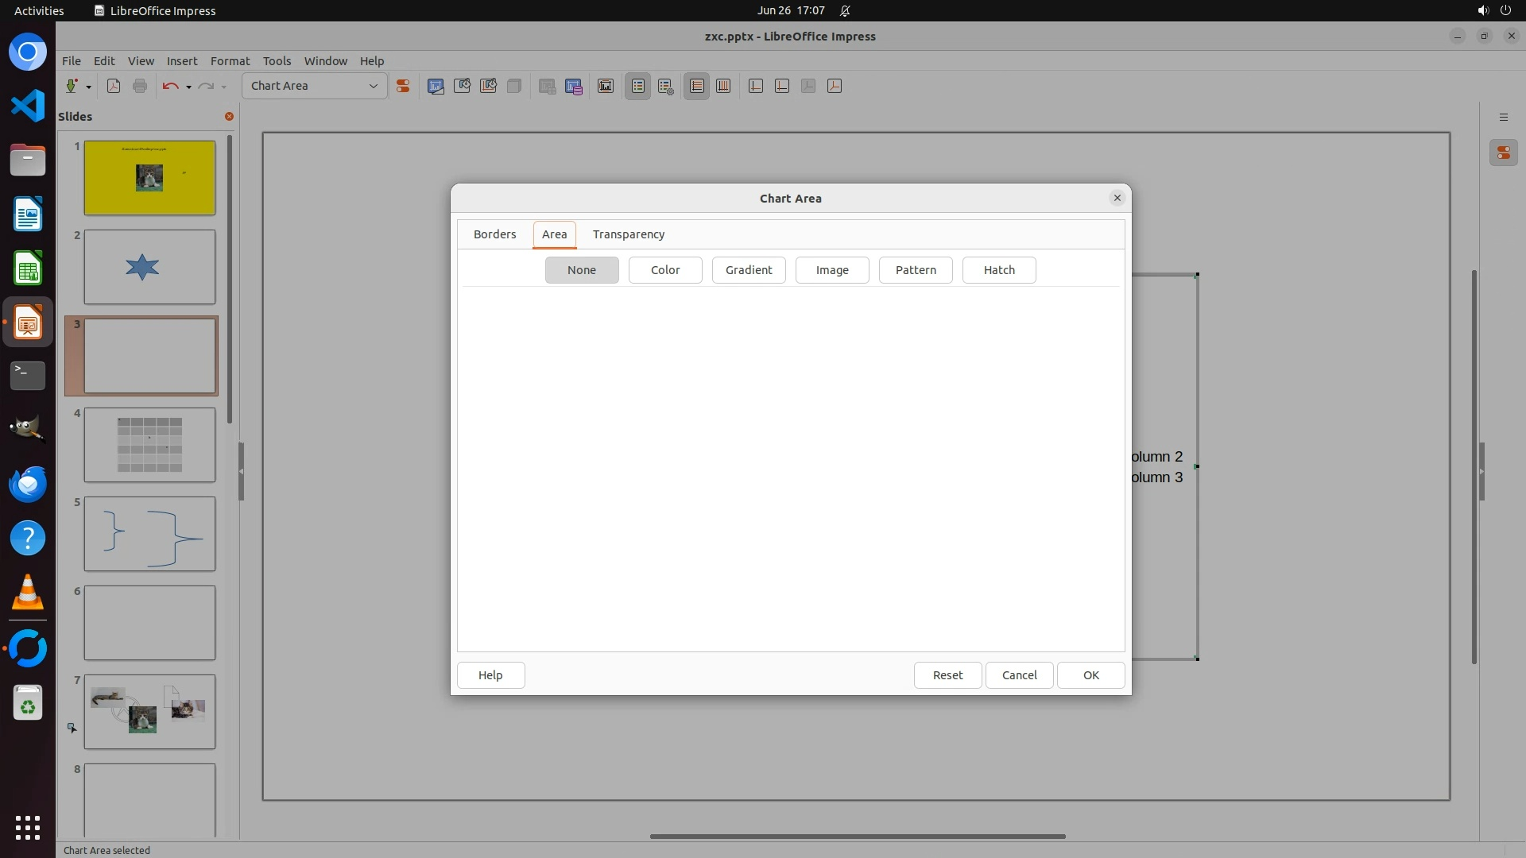The image size is (1526, 858).
Task: Toggle the Legend On/Off toolbar button
Action: click(x=637, y=86)
